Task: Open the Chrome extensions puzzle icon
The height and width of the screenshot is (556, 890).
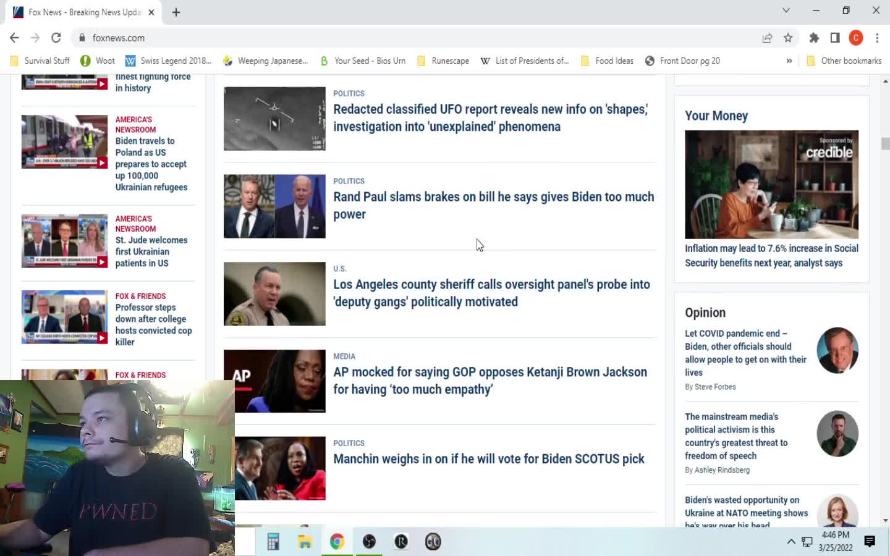Action: [814, 38]
